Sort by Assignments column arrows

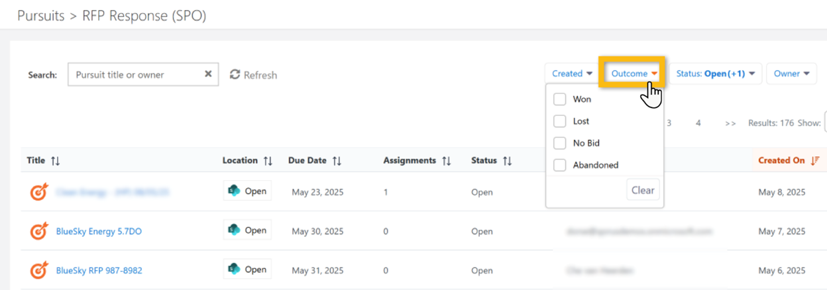tap(446, 161)
